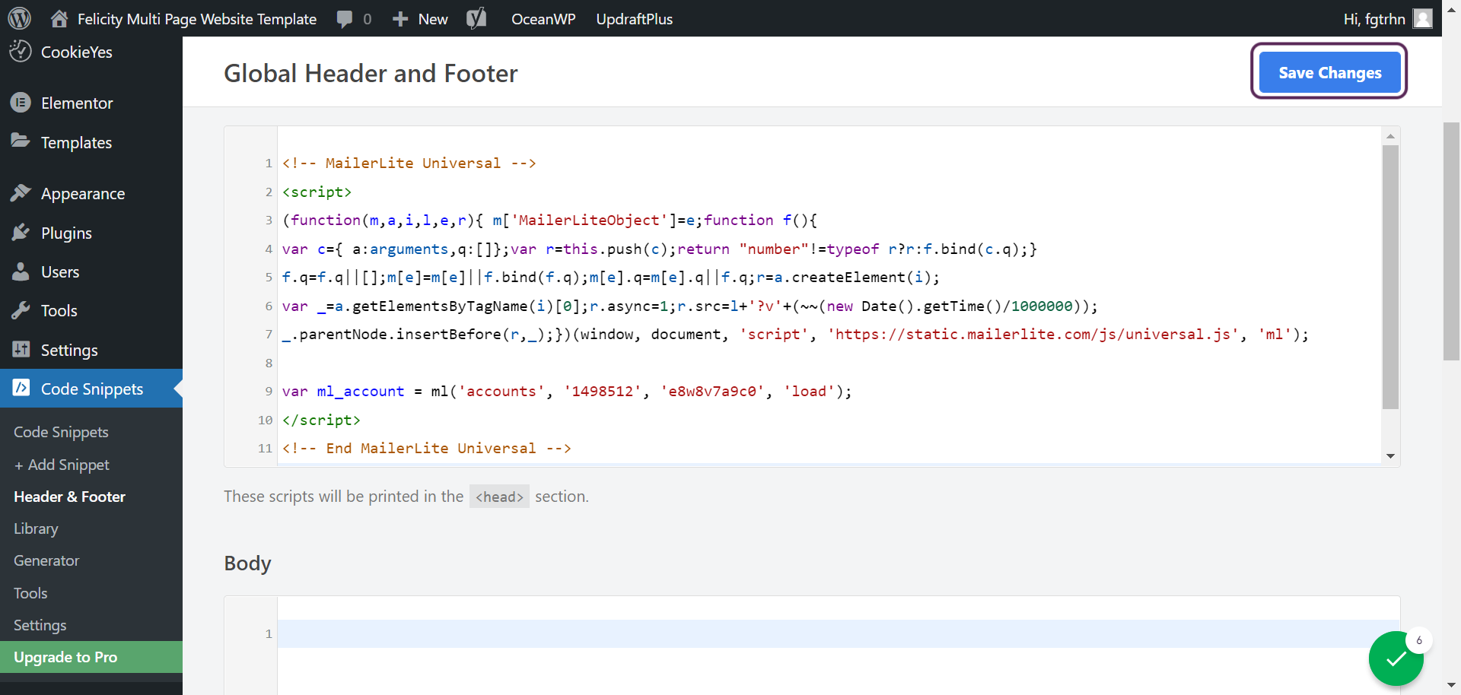Image resolution: width=1461 pixels, height=695 pixels.
Task: Open the Settings submenu under Code Snippets
Action: coord(40,625)
